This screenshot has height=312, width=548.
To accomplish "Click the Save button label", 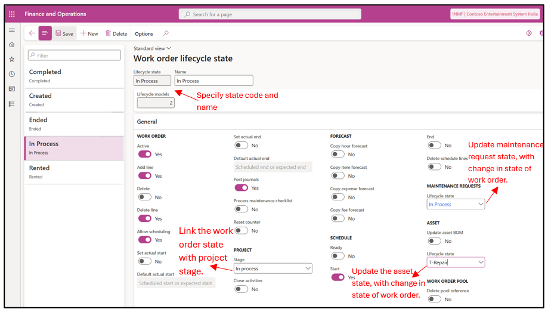I will click(x=68, y=33).
